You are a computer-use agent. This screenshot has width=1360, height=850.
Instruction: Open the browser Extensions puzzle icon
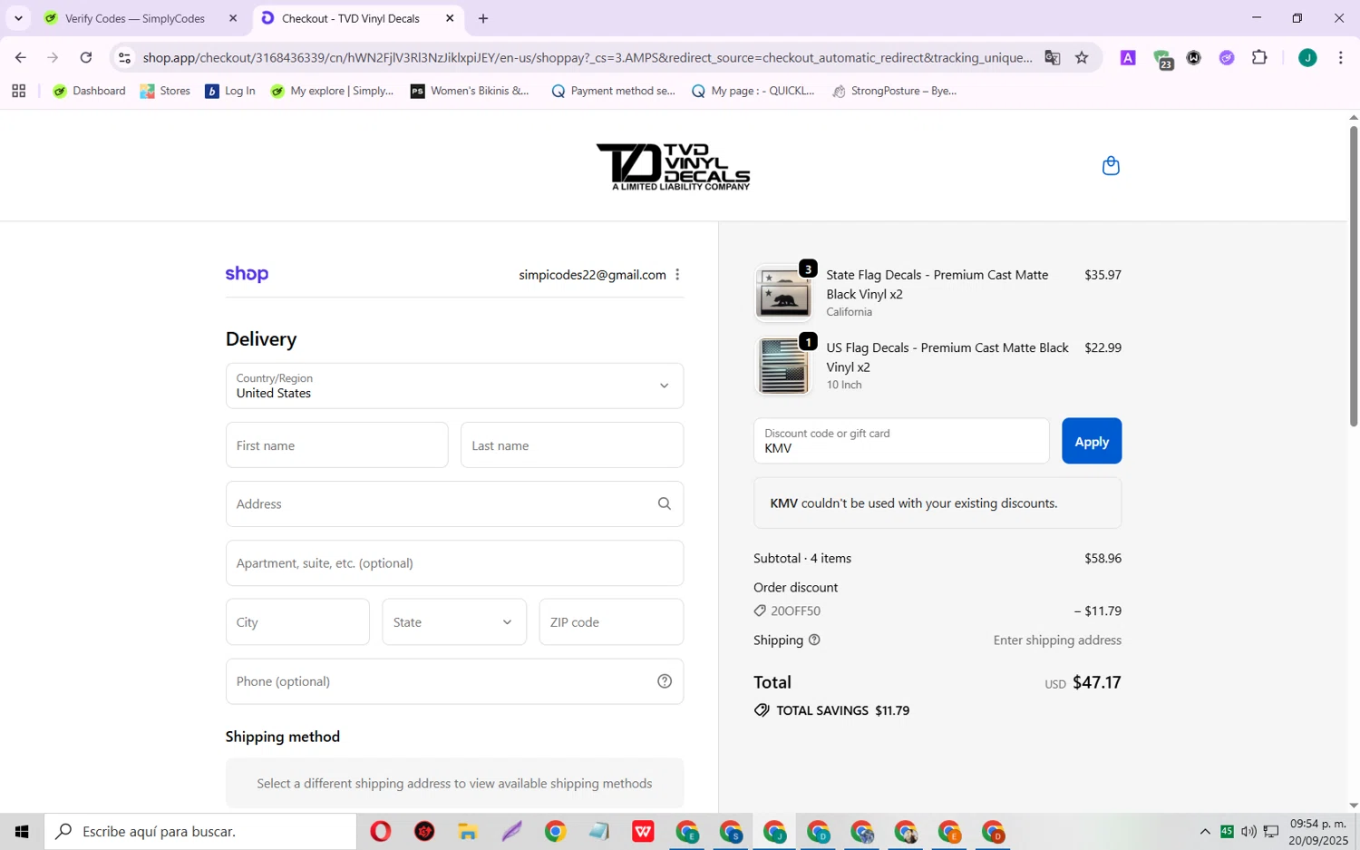[1259, 58]
